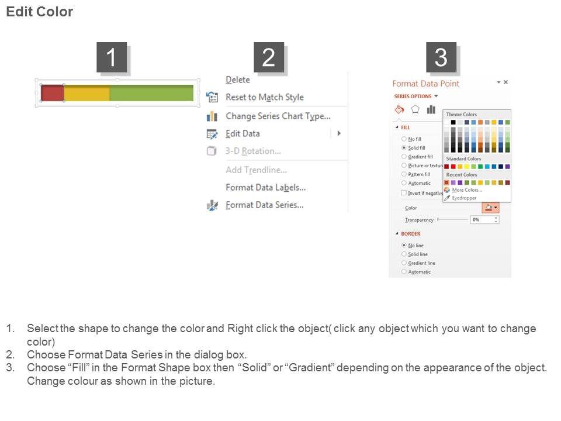Open the Fill & Line paint bucket tab
This screenshot has width=561, height=421.
pyautogui.click(x=400, y=109)
